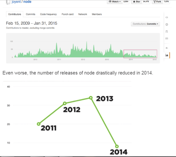Screen dimensions: 176x157
Task: View the 7,676 forks count
Action: pyautogui.click(x=166, y=1)
